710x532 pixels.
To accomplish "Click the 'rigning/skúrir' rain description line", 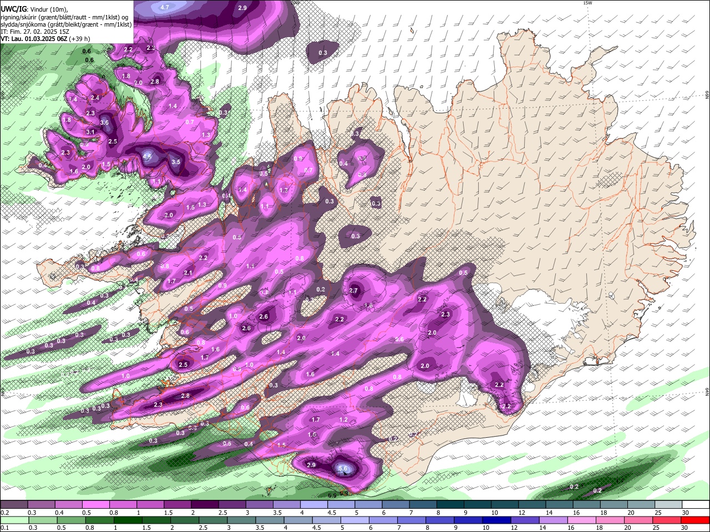I will coord(64,17).
